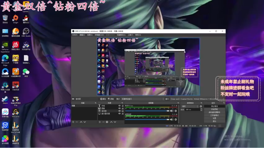This screenshot has height=148, width=264.
Task: Undock the Scene Transitions panel
Action: [x=201, y=103]
